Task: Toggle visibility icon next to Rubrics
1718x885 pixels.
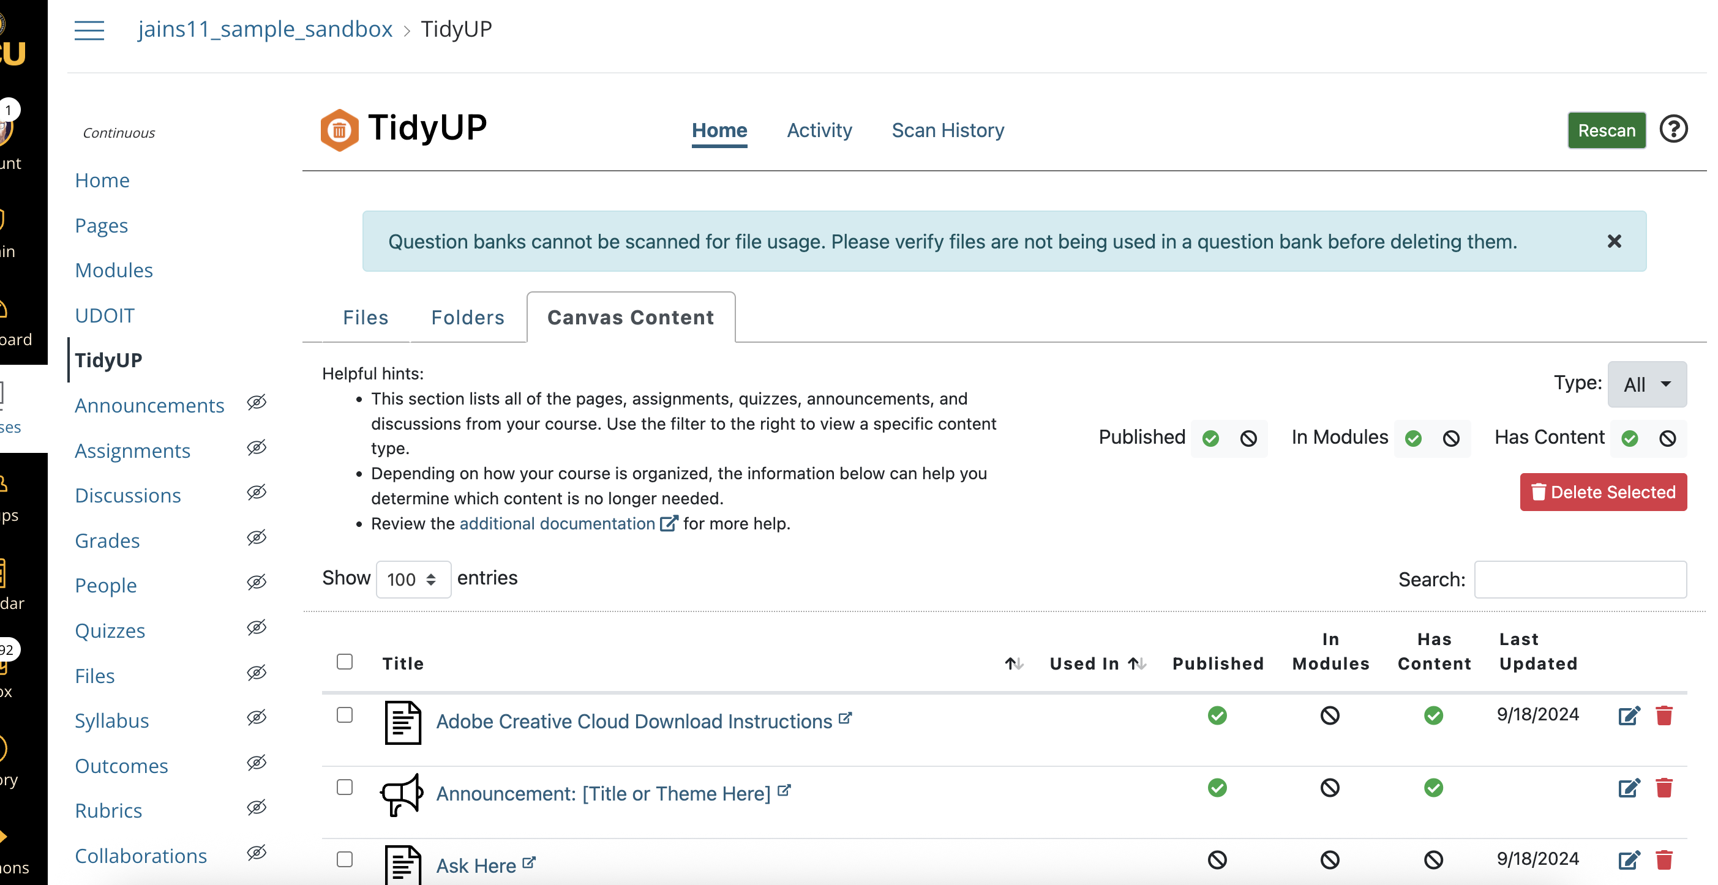Action: [x=257, y=808]
